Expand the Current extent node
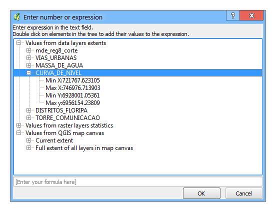Screen dimensions: 276x212 click(x=28, y=140)
